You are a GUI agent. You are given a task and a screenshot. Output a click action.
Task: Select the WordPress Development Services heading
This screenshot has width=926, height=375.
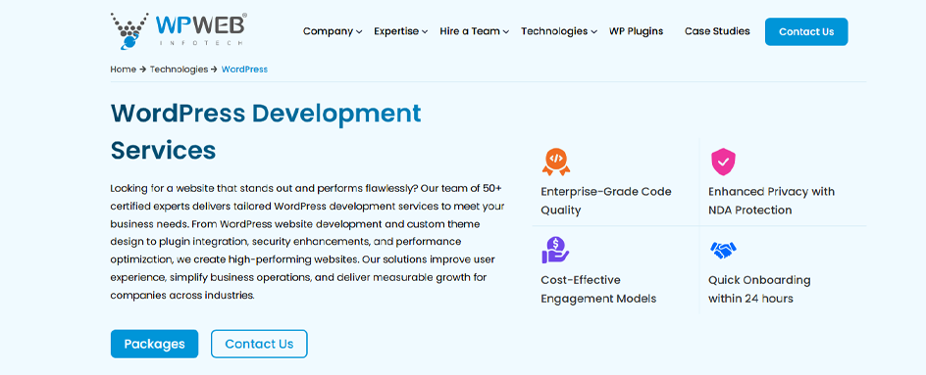[x=266, y=131]
